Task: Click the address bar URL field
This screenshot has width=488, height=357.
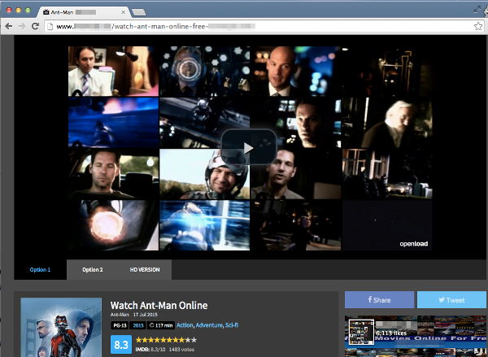Action: click(264, 27)
